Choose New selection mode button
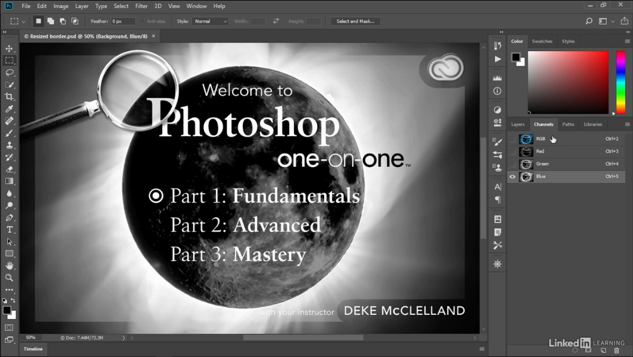 [x=38, y=21]
